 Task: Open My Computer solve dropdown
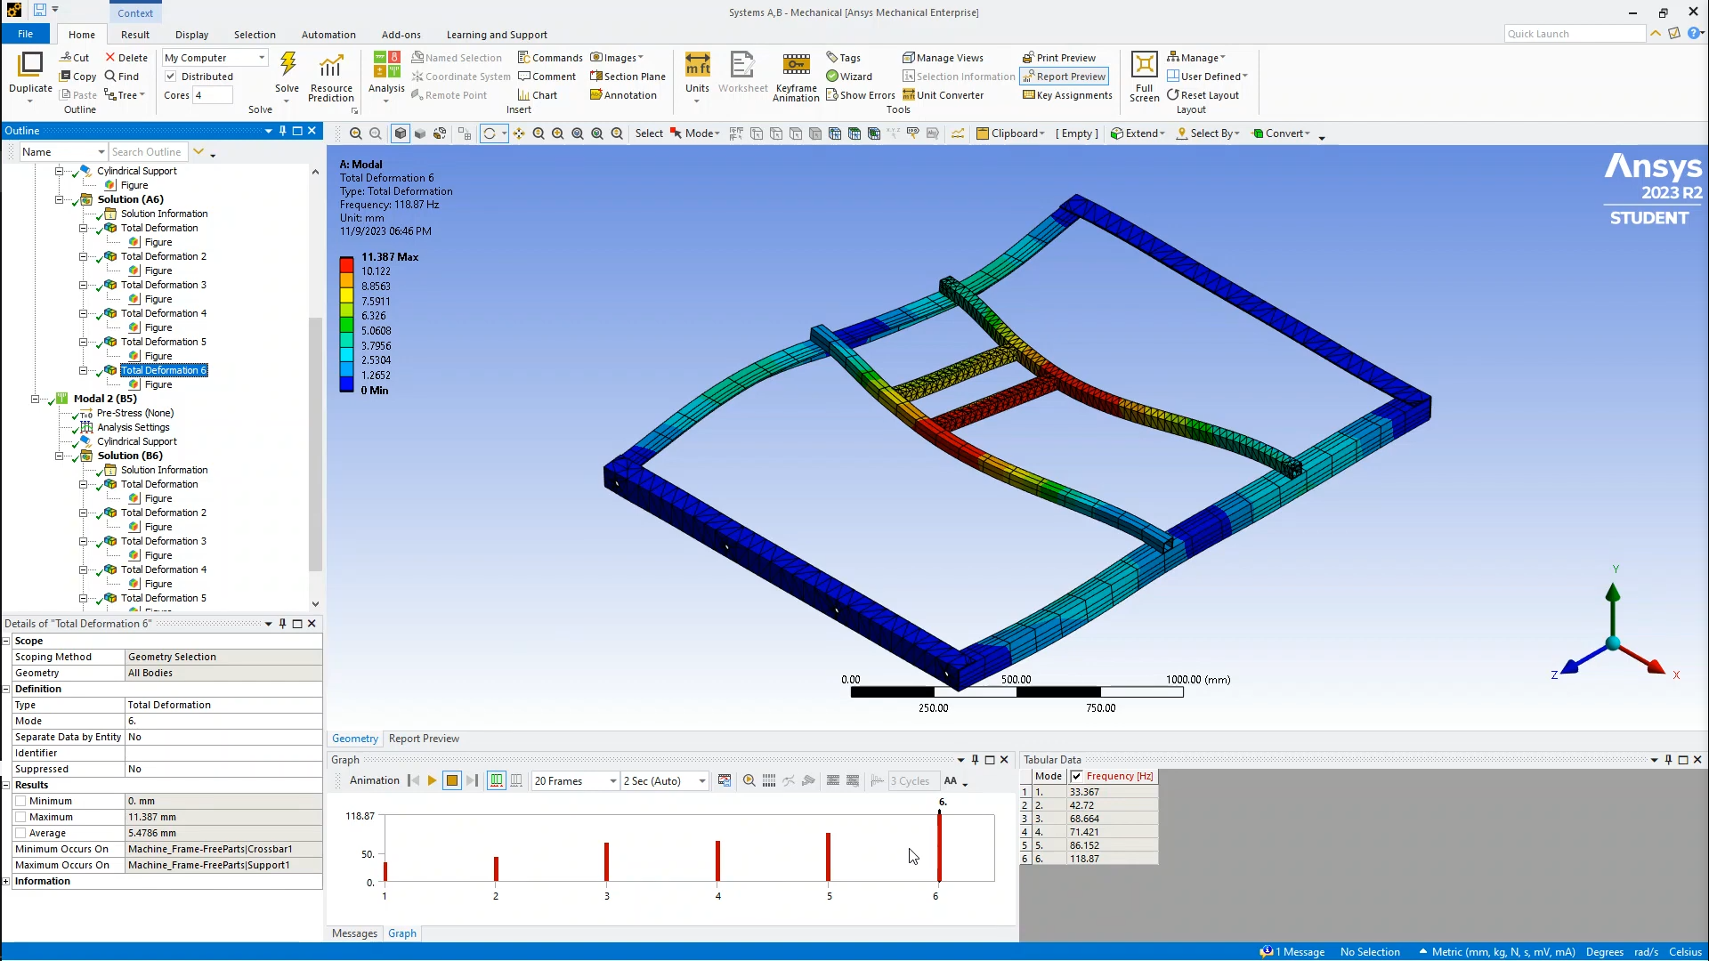click(215, 58)
